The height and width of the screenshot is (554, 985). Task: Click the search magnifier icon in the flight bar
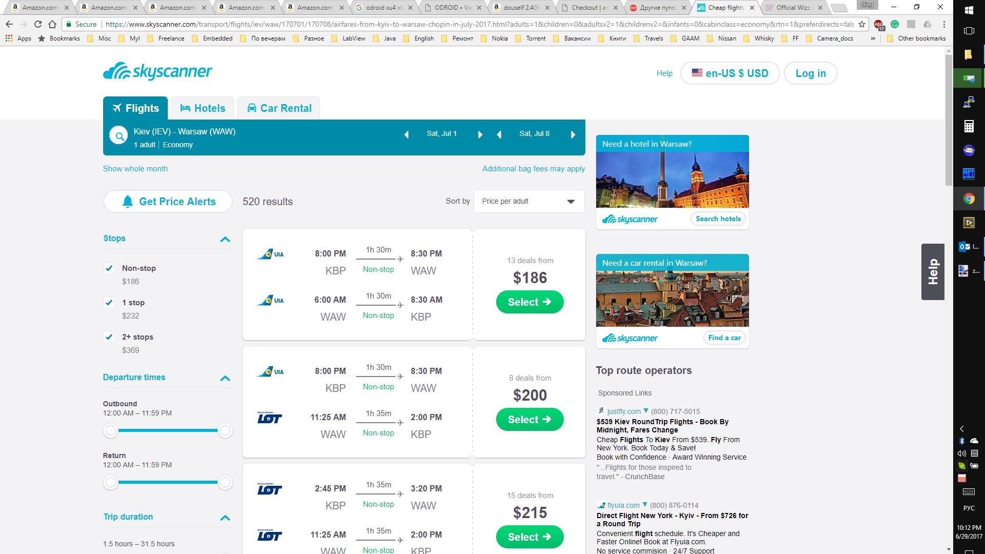coord(119,136)
